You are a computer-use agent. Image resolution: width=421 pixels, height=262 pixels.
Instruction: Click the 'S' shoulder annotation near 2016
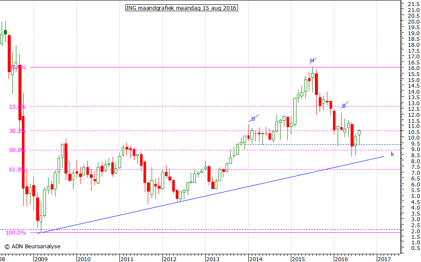pos(344,105)
